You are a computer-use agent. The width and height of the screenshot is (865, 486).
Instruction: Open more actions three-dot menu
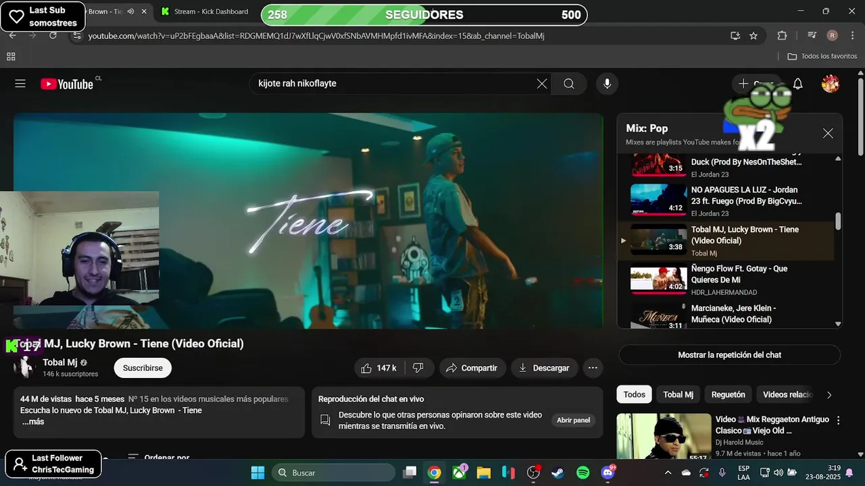593,368
